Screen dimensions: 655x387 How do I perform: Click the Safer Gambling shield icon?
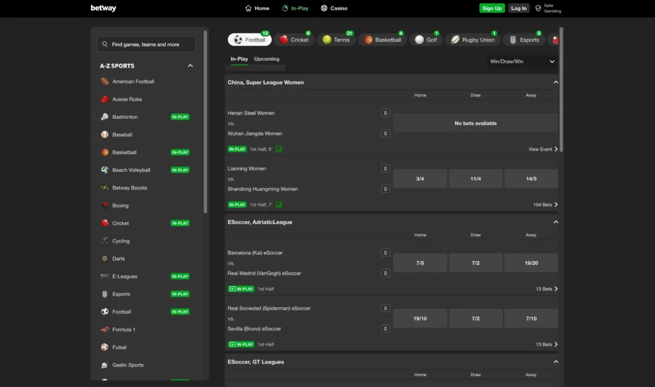tap(538, 8)
